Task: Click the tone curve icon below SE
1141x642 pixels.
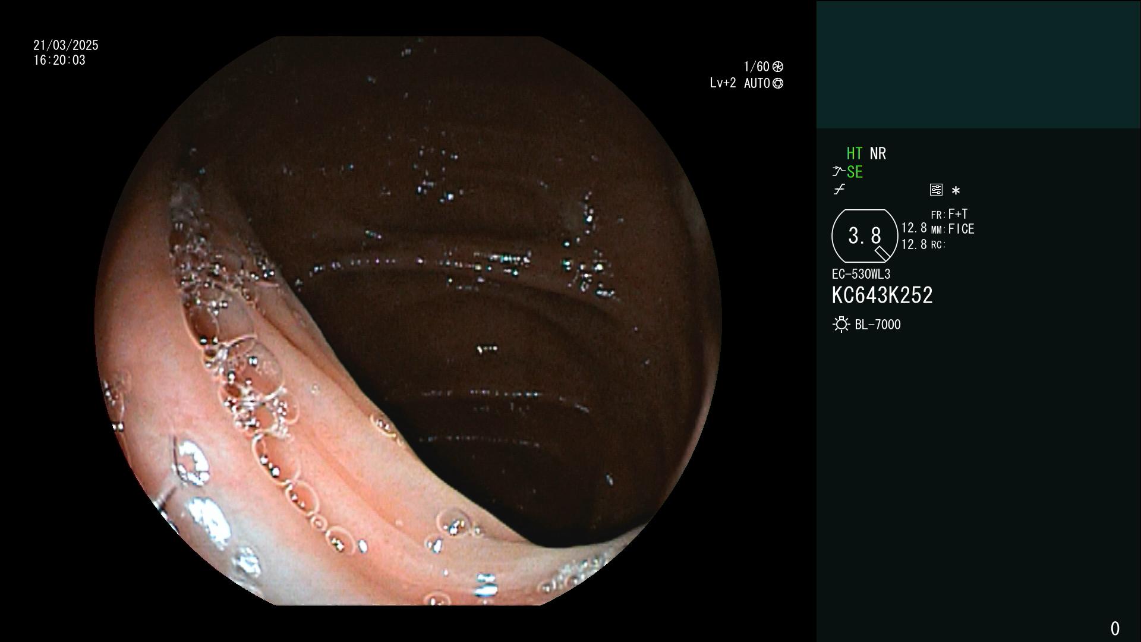Action: click(839, 190)
